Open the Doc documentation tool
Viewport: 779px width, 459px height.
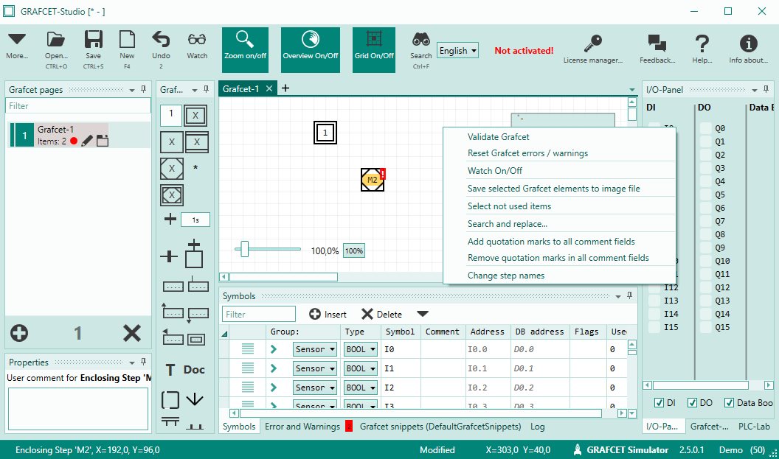point(193,369)
